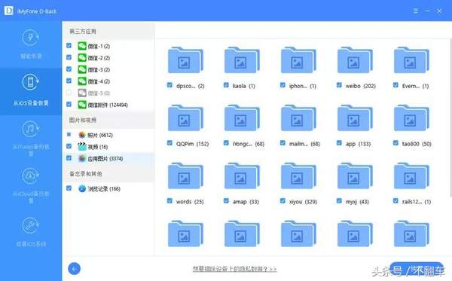The height and width of the screenshot is (281, 452).
Task: Toggle the 微信-2 (2) checkbox
Action: (69, 57)
